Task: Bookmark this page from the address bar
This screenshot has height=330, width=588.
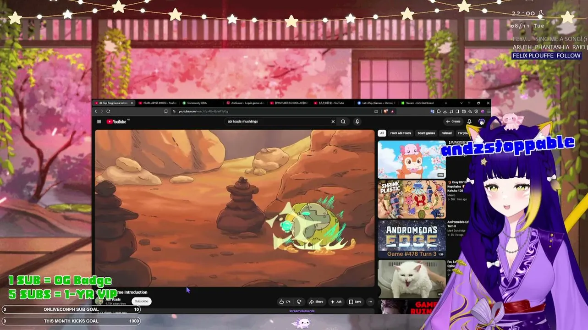Action: point(166,111)
